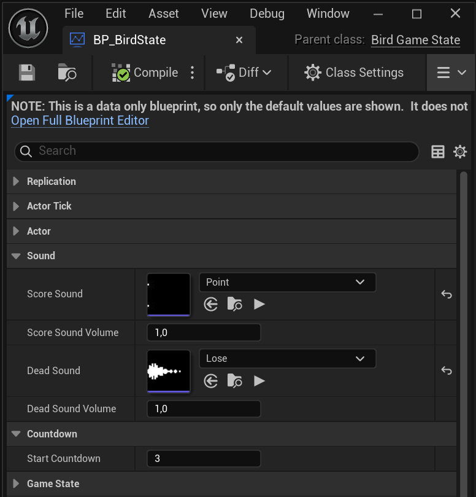Open the toolbar overflow hamburger menu
Viewport: 476px width, 497px height.
point(451,72)
